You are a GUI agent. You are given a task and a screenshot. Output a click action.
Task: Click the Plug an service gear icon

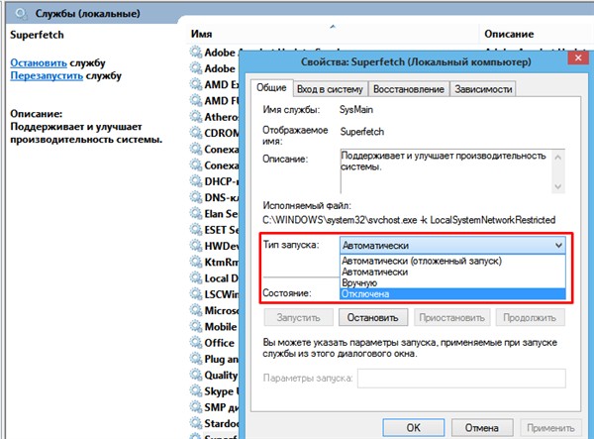(196, 359)
